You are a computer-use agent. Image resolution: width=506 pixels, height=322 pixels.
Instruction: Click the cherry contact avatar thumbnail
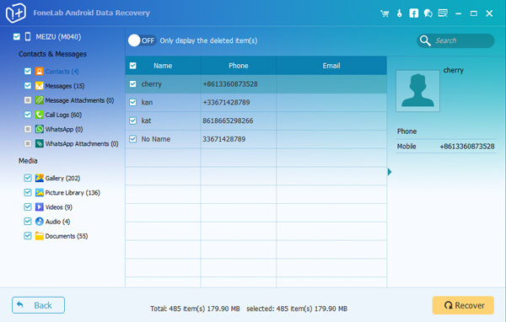[418, 91]
